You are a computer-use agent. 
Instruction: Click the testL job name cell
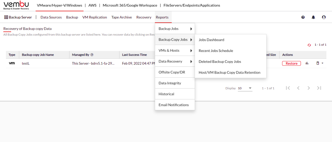pyautogui.click(x=26, y=63)
